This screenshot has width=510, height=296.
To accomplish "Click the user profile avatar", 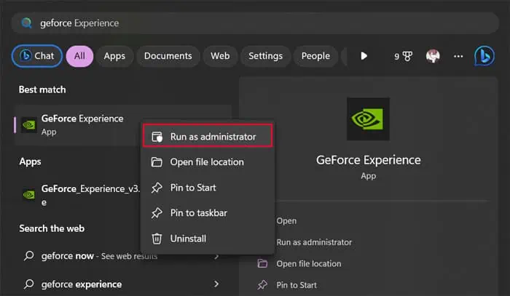I will 433,56.
